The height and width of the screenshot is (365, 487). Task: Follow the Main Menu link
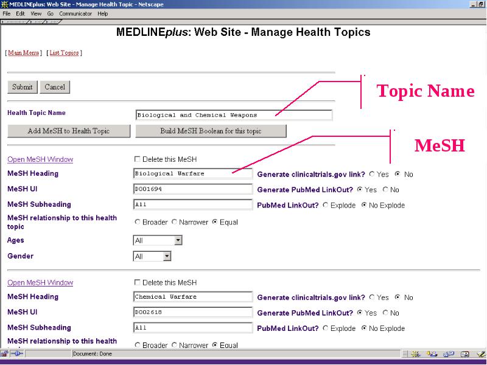pyautogui.click(x=23, y=53)
